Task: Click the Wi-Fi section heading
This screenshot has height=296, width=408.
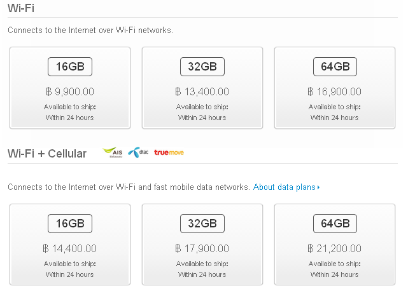Action: tap(21, 8)
